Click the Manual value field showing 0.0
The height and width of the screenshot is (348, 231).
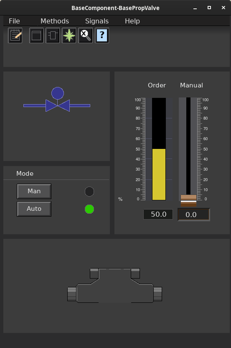click(x=194, y=215)
